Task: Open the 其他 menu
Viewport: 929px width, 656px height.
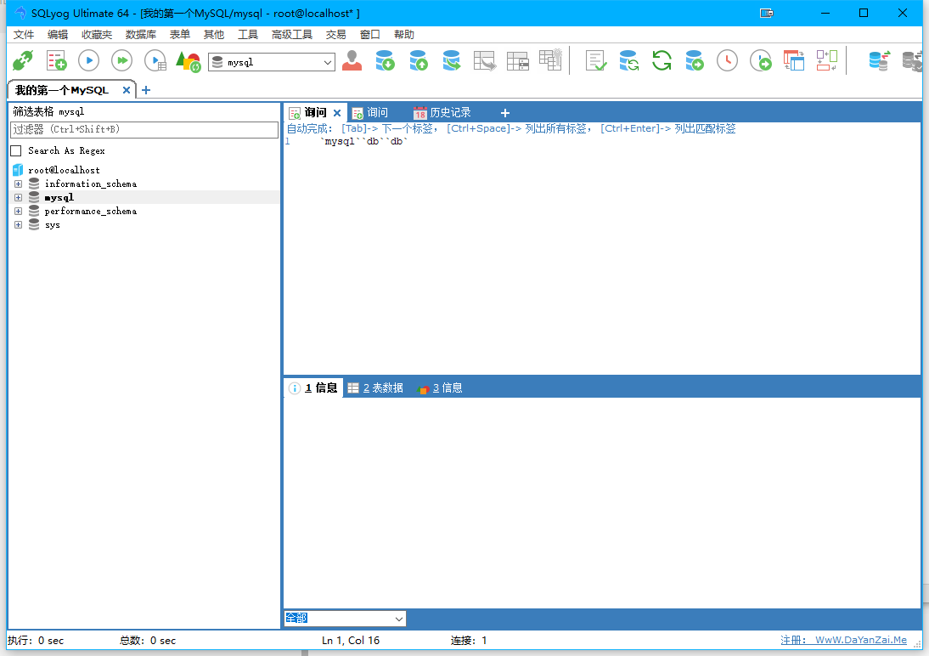Action: [x=214, y=34]
